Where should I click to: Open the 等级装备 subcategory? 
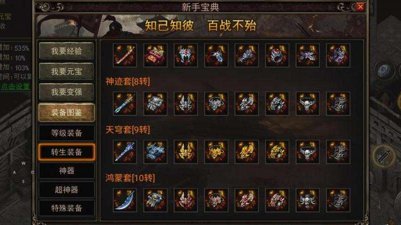[67, 132]
